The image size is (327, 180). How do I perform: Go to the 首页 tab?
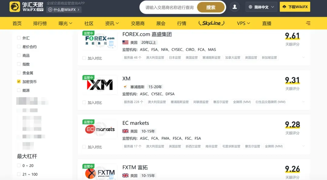(x=17, y=23)
